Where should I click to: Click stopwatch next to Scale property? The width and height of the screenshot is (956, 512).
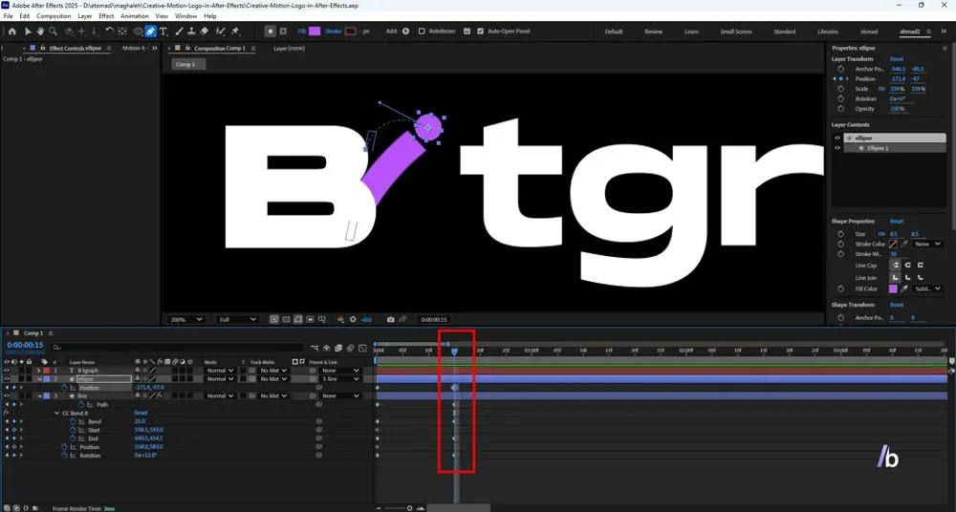coord(840,89)
